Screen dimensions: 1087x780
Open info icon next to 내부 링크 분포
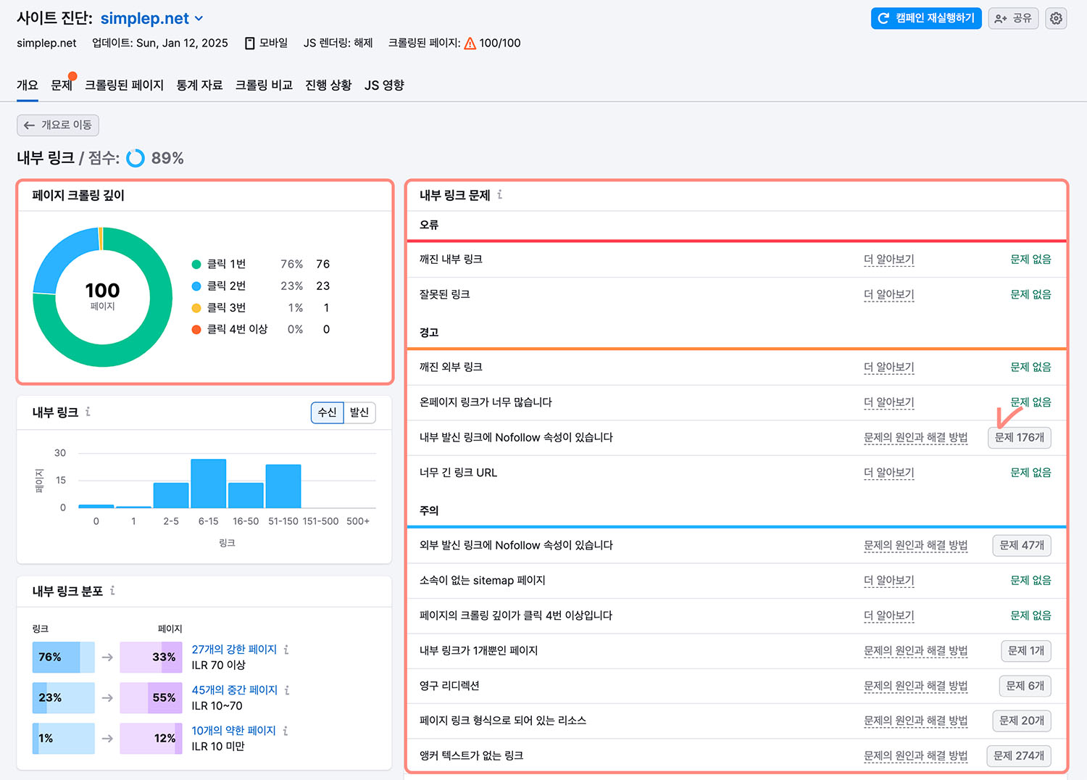pyautogui.click(x=112, y=591)
